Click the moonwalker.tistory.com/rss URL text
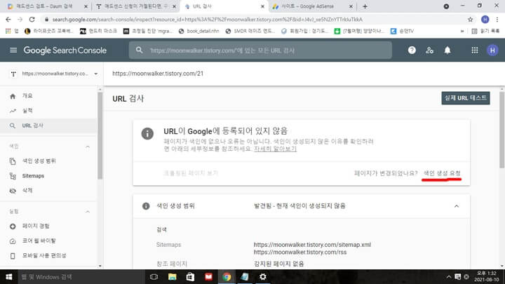 300,252
